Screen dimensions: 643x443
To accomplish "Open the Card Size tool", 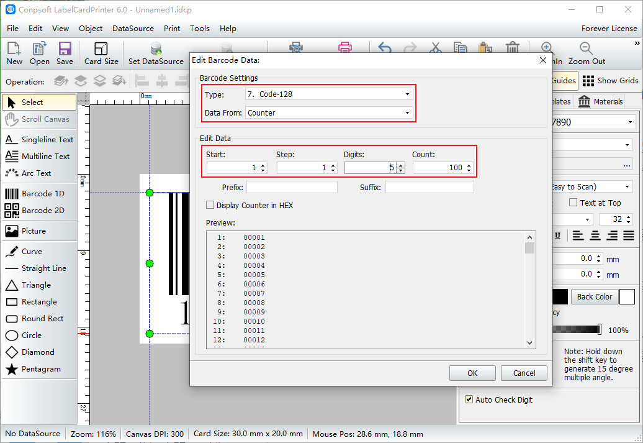I will point(101,53).
